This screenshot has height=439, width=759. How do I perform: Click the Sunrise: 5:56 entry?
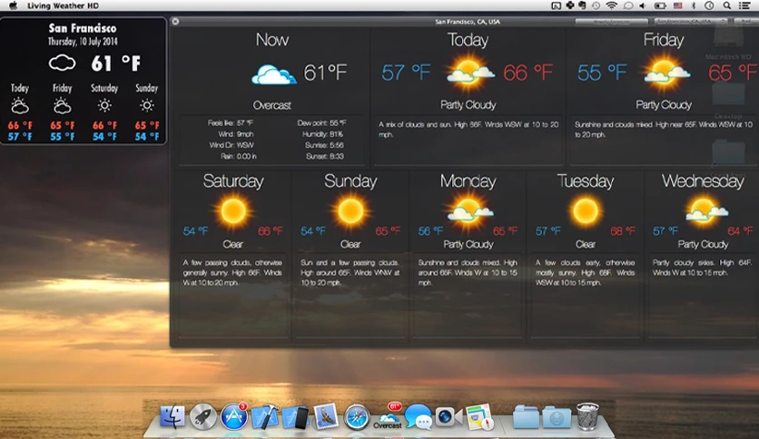coord(324,145)
